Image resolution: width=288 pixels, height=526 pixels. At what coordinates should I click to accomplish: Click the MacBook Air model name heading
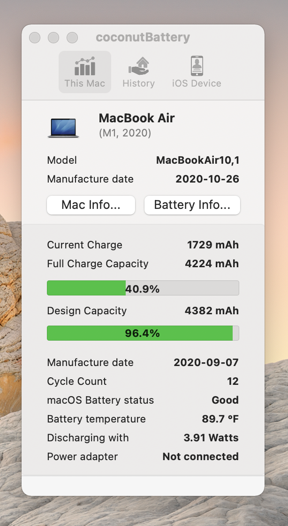[136, 118]
